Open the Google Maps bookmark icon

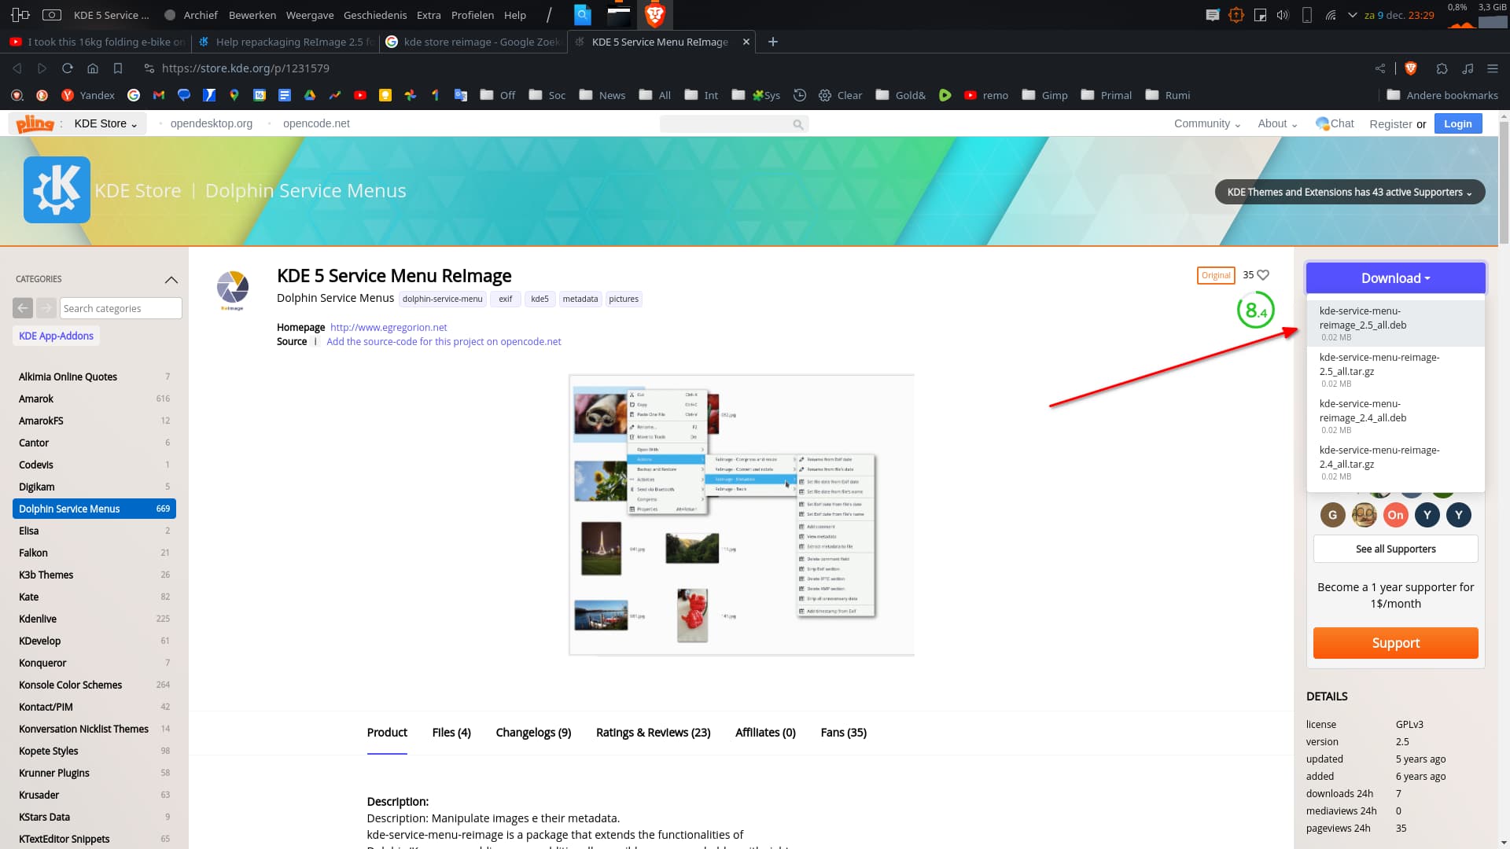coord(234,95)
